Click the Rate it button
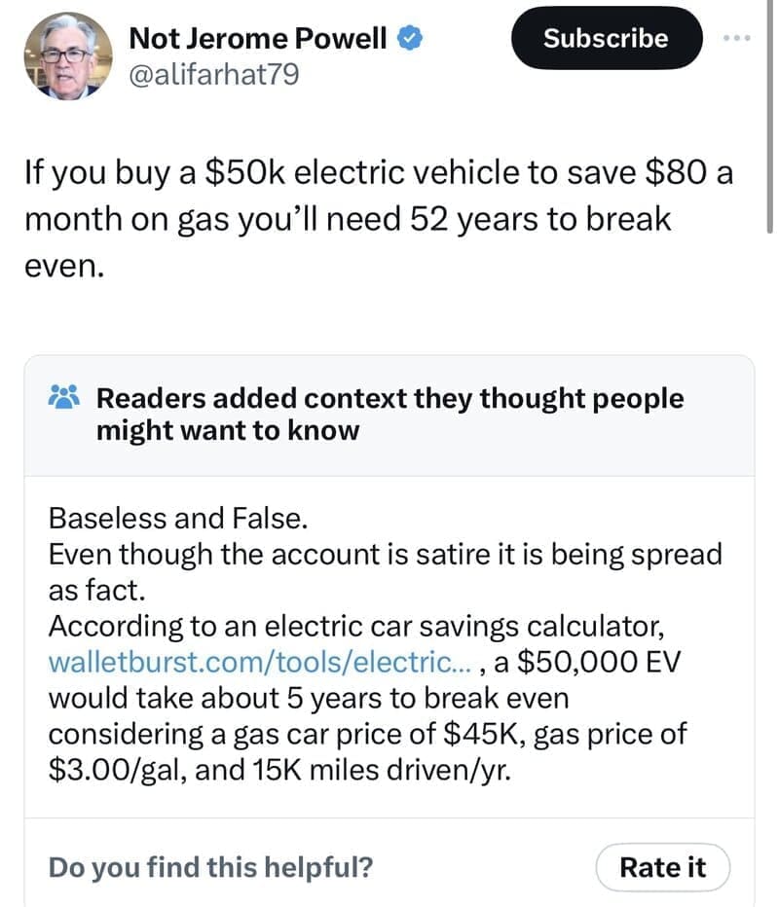Viewport: 779px width, 907px height. point(662,866)
